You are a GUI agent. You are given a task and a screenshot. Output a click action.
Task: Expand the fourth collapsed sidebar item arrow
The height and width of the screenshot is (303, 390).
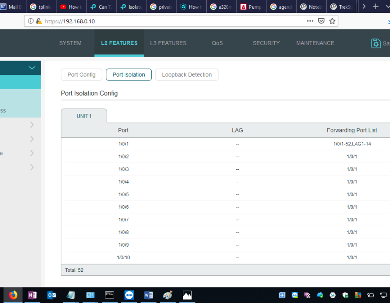32,168
